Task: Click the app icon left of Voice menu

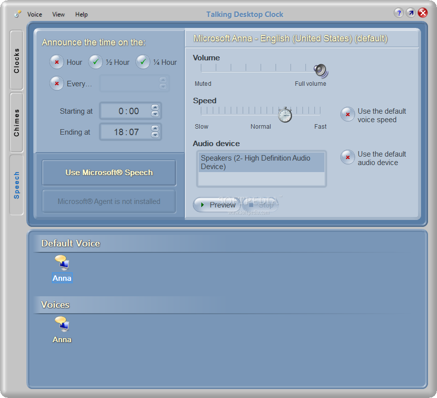Action: (18, 13)
